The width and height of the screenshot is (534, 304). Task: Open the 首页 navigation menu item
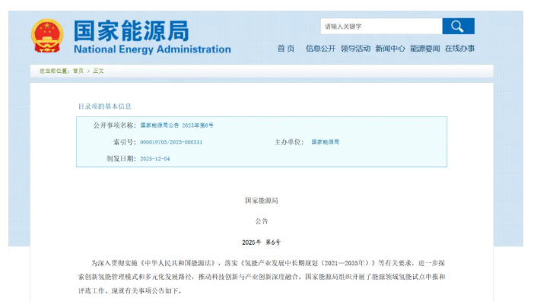point(285,49)
